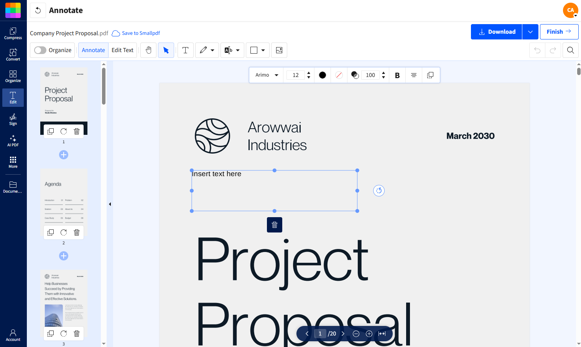The width and height of the screenshot is (581, 347).
Task: Activate the add text tool
Action: [185, 50]
